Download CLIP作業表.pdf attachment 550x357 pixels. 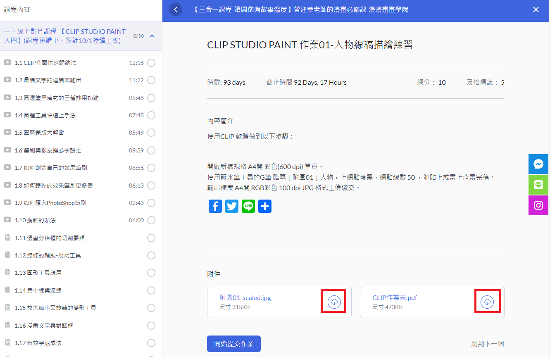[x=487, y=302]
